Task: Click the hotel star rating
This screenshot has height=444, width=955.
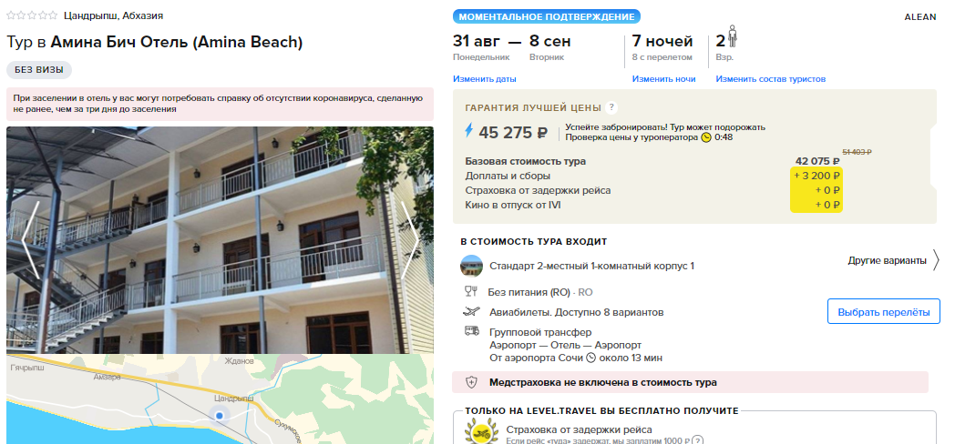Action: pos(32,15)
